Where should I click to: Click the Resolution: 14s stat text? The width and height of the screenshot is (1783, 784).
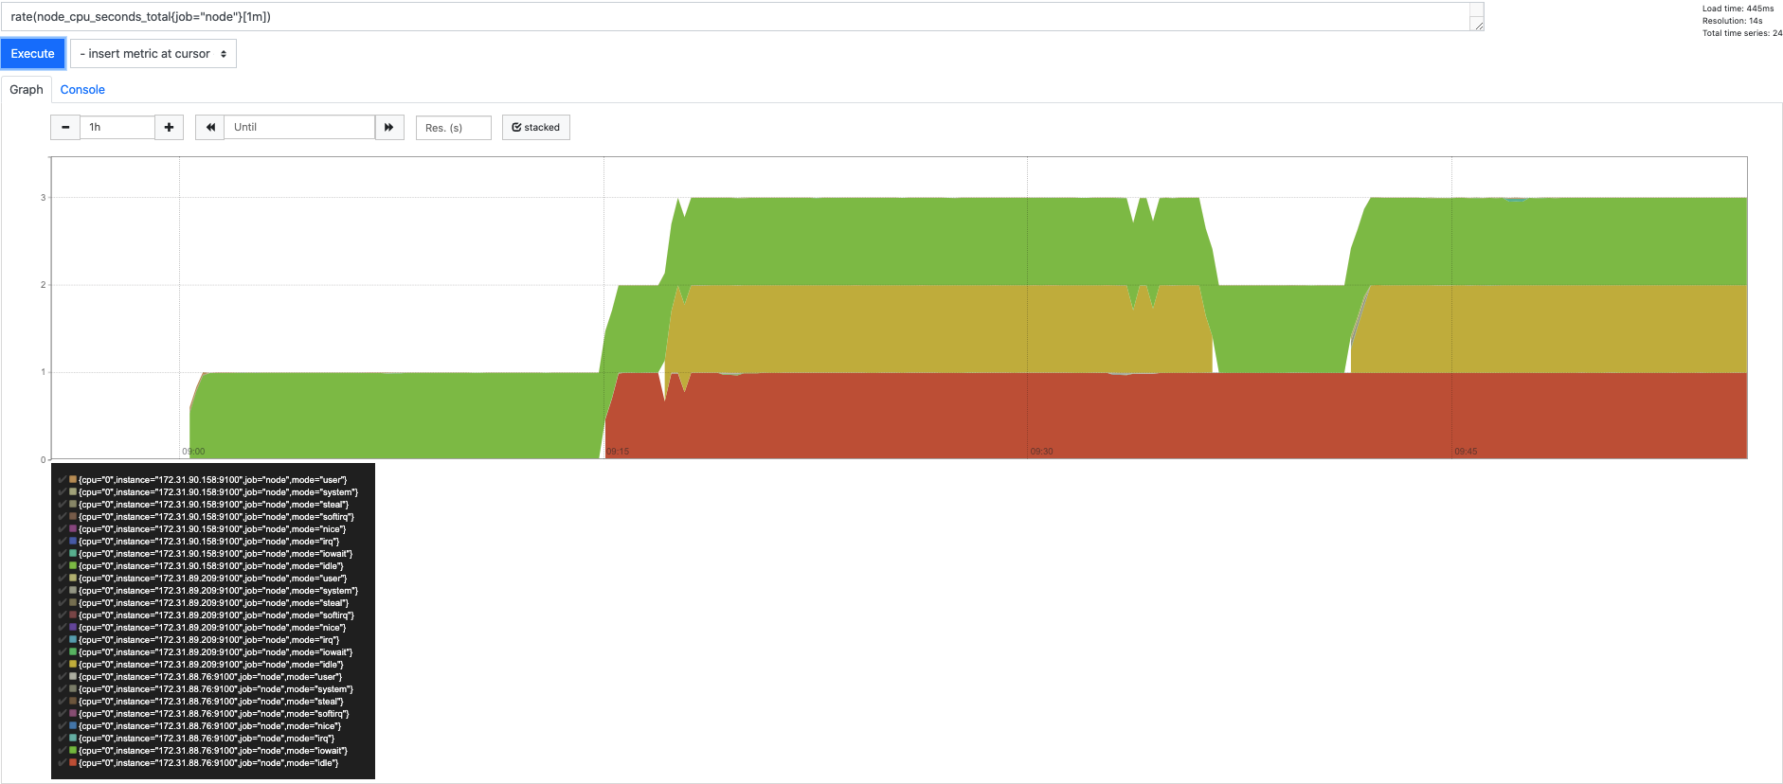point(1733,21)
